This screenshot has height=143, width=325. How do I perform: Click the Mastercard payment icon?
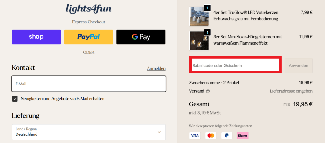point(210,135)
